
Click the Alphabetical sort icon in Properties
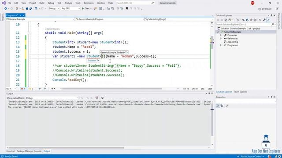point(222,106)
